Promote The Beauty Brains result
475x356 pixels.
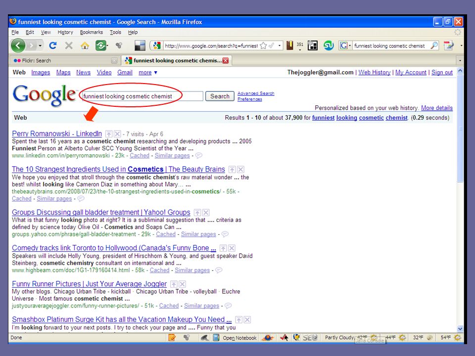tap(232, 169)
